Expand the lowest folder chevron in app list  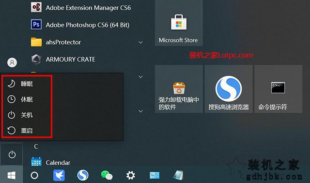[x=140, y=111]
